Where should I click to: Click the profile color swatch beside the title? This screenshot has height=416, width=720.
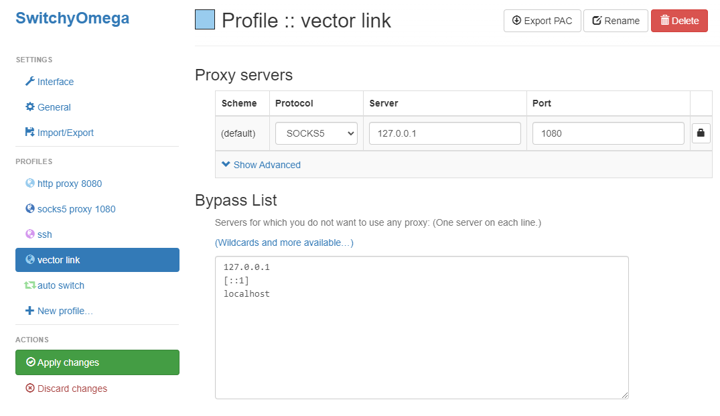click(x=204, y=19)
